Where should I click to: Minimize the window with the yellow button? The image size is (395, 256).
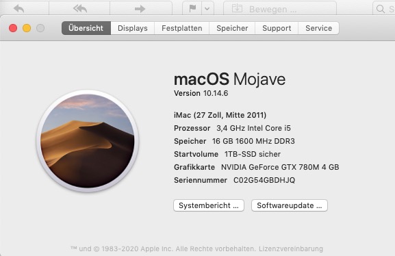click(27, 28)
